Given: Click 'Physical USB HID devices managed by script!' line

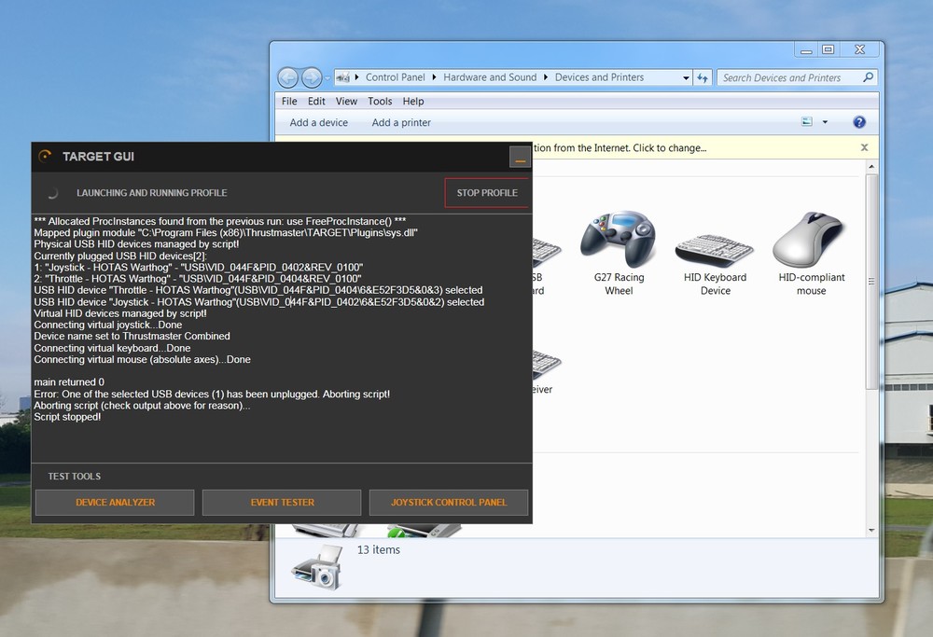Looking at the screenshot, I should click(136, 243).
